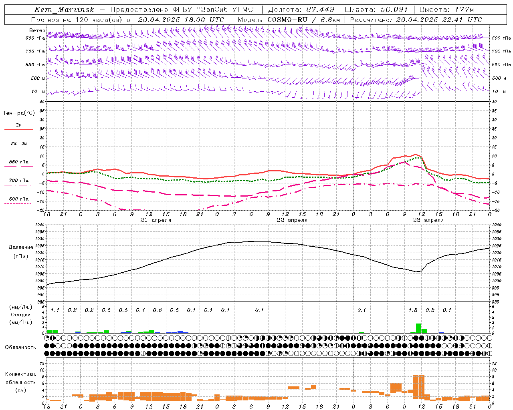
Task: Click the Облачность cloud cover label
Action: tap(20, 347)
